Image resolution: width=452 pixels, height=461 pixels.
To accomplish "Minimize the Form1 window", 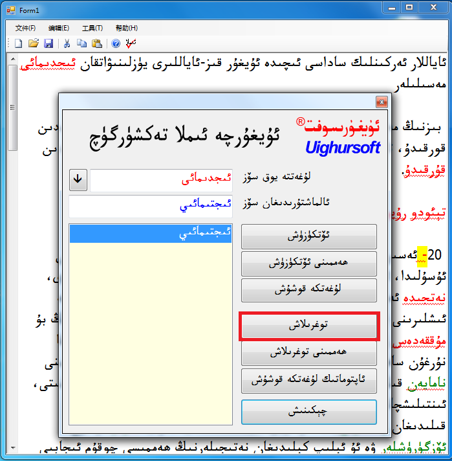I will (x=392, y=7).
